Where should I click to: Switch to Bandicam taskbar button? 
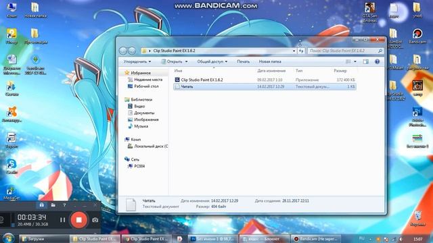tap(316, 239)
